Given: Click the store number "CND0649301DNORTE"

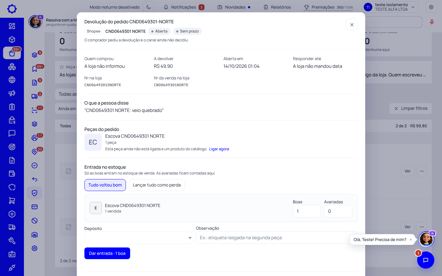Looking at the screenshot, I should tap(103, 85).
